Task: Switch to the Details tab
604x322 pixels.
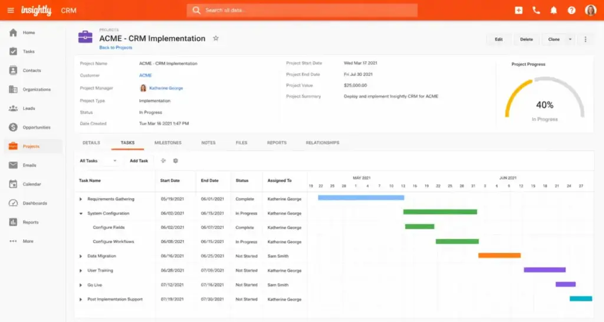Action: tap(91, 143)
